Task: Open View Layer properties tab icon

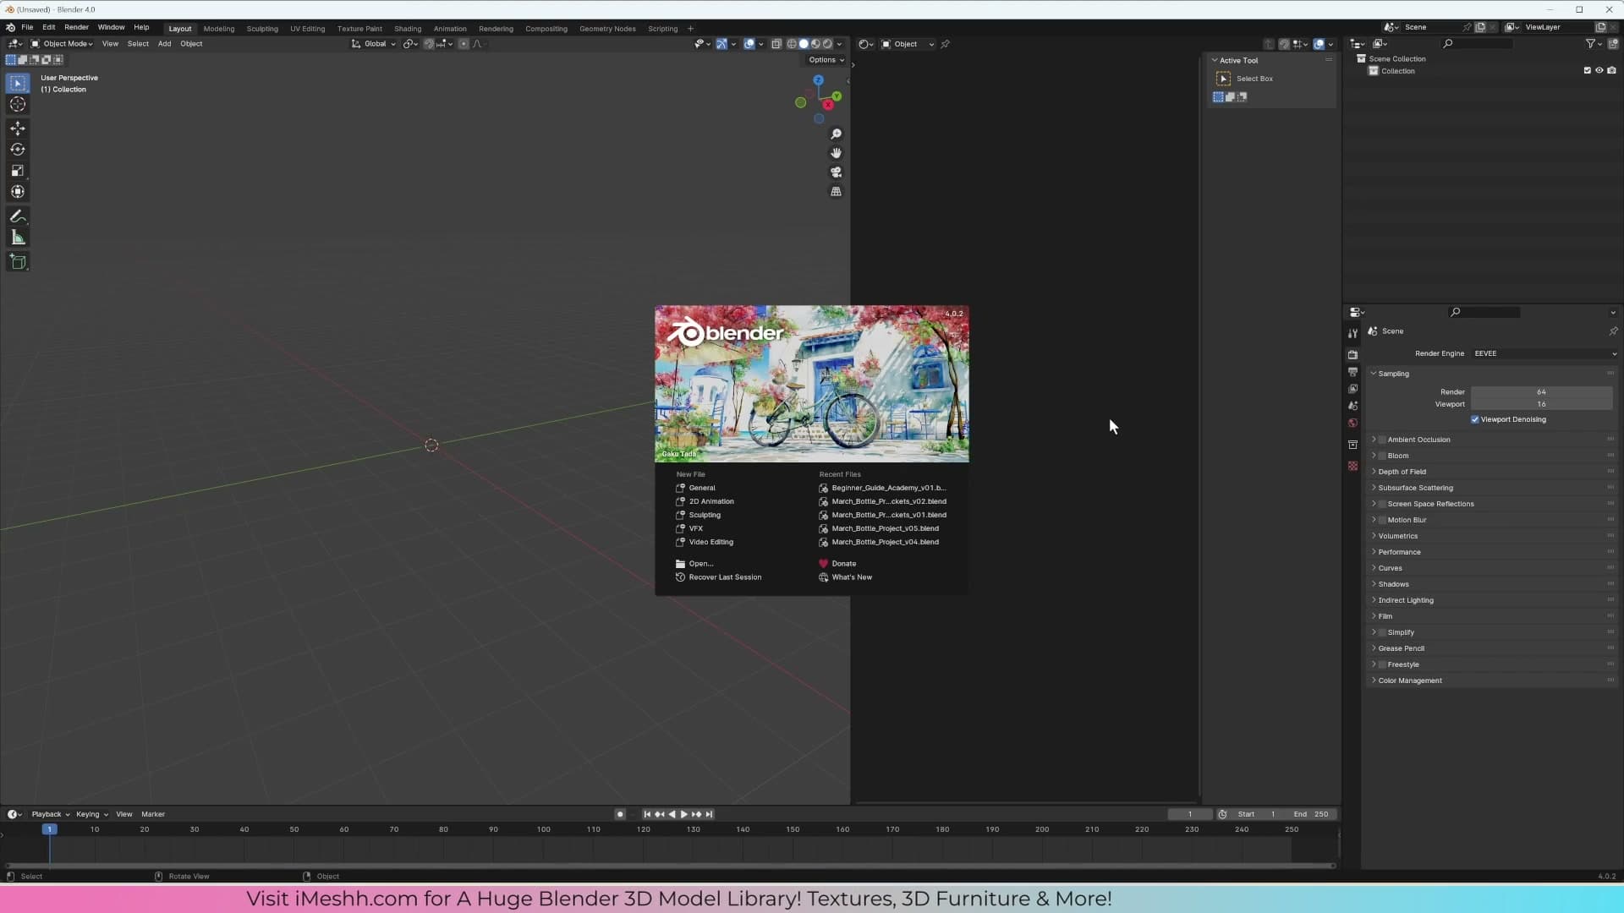Action: (x=1352, y=389)
